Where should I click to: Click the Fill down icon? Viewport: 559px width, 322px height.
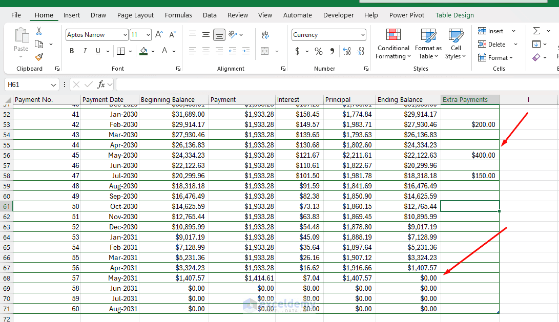click(536, 44)
